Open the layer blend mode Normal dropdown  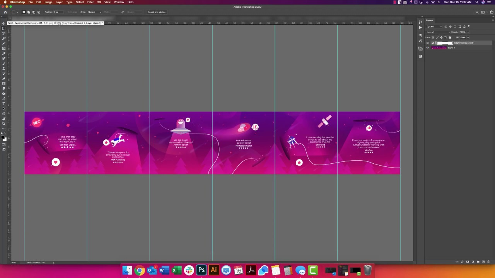438,32
